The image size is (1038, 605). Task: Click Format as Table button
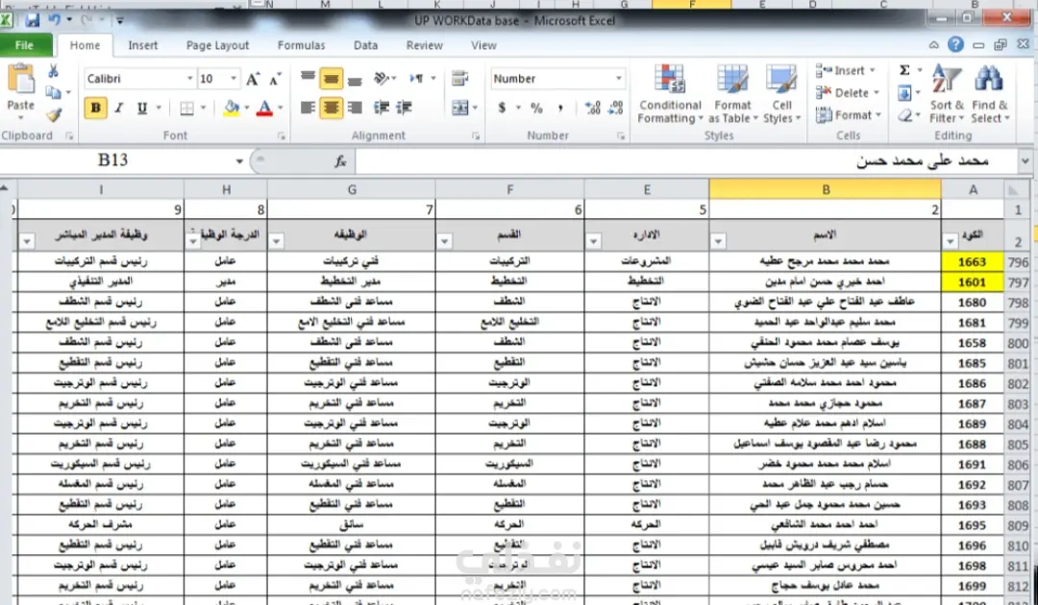pyautogui.click(x=732, y=94)
